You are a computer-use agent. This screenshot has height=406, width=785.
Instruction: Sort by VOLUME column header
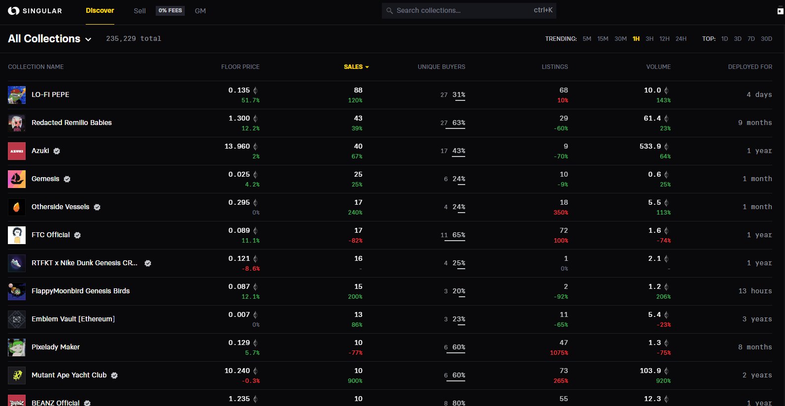click(x=658, y=67)
